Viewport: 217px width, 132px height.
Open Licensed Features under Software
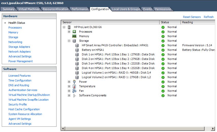19,76
